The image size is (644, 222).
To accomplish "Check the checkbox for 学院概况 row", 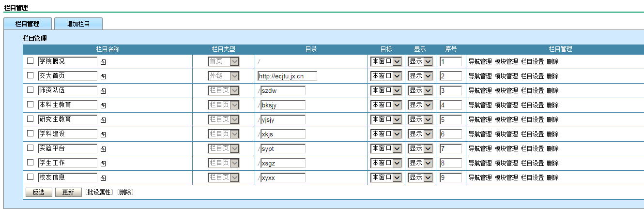I will (x=31, y=61).
